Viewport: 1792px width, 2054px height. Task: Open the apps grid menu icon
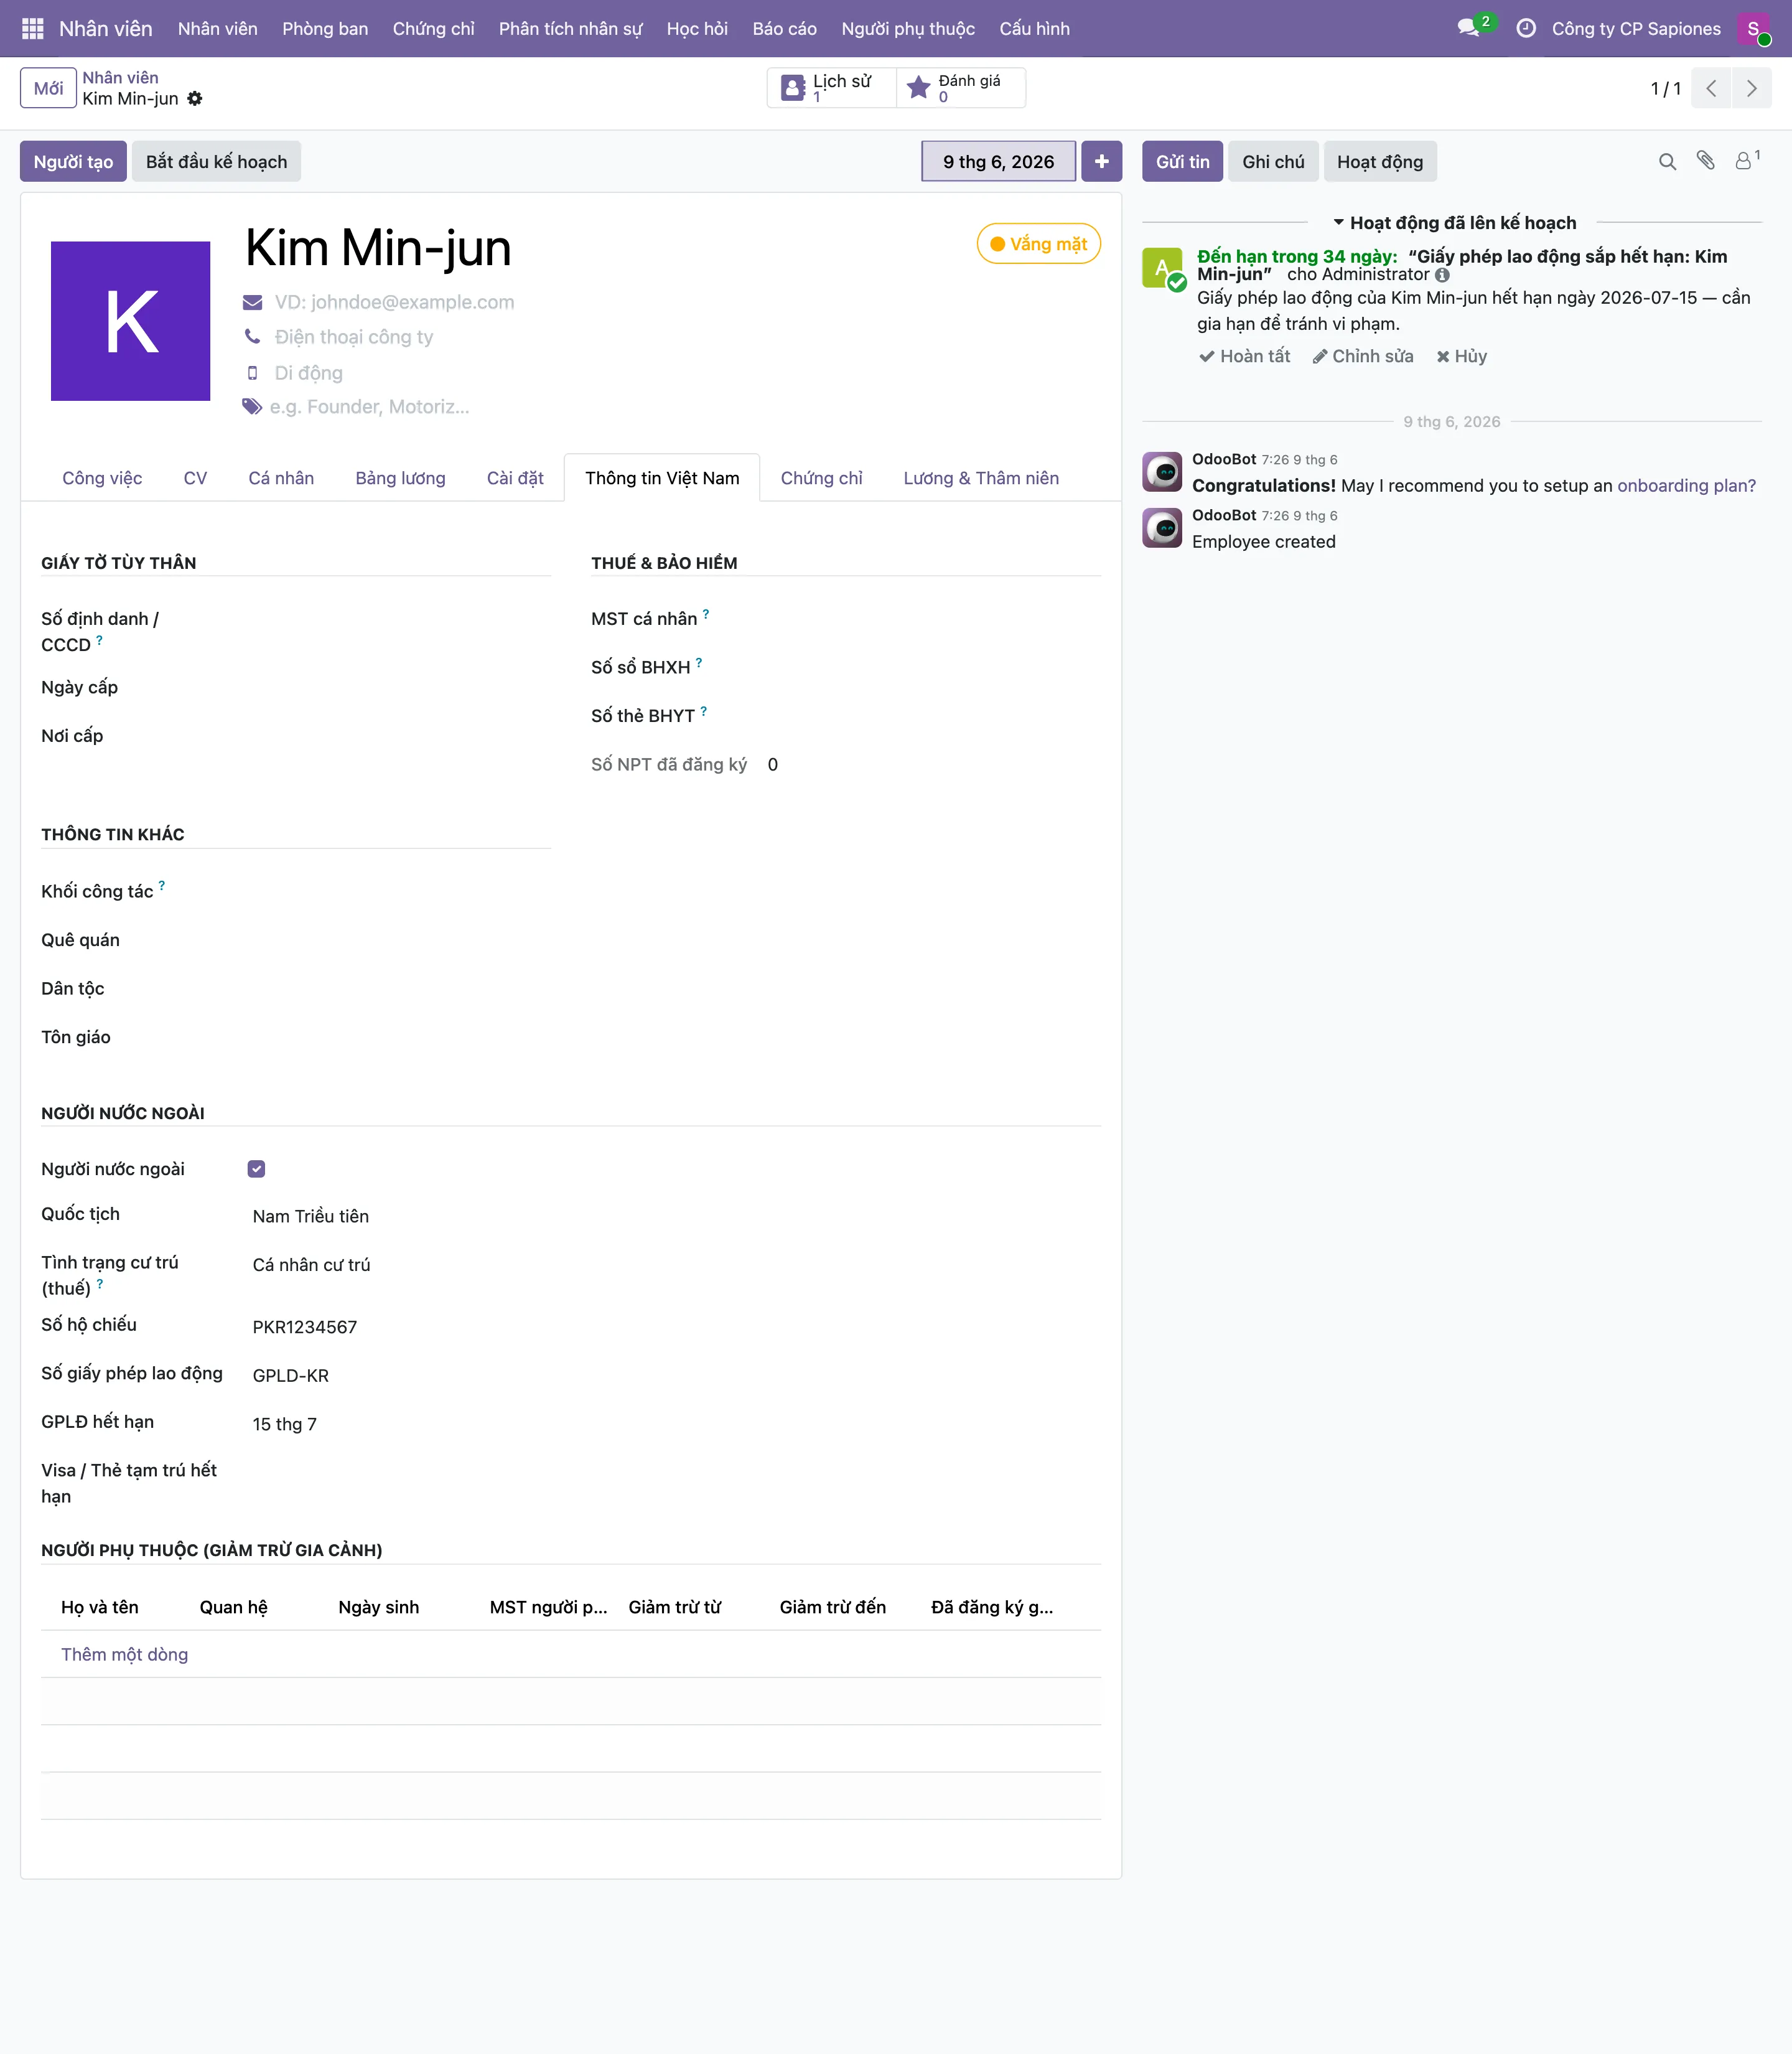(32, 28)
